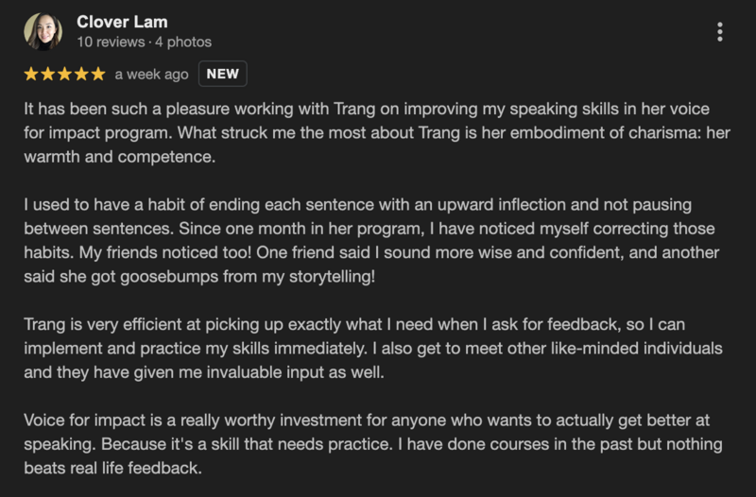Click the "a week ago" timestamp
The image size is (756, 497).
click(x=151, y=74)
